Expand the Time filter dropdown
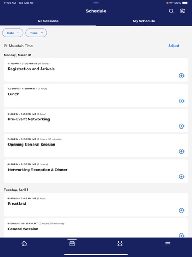The height and width of the screenshot is (257, 192). coord(36,33)
